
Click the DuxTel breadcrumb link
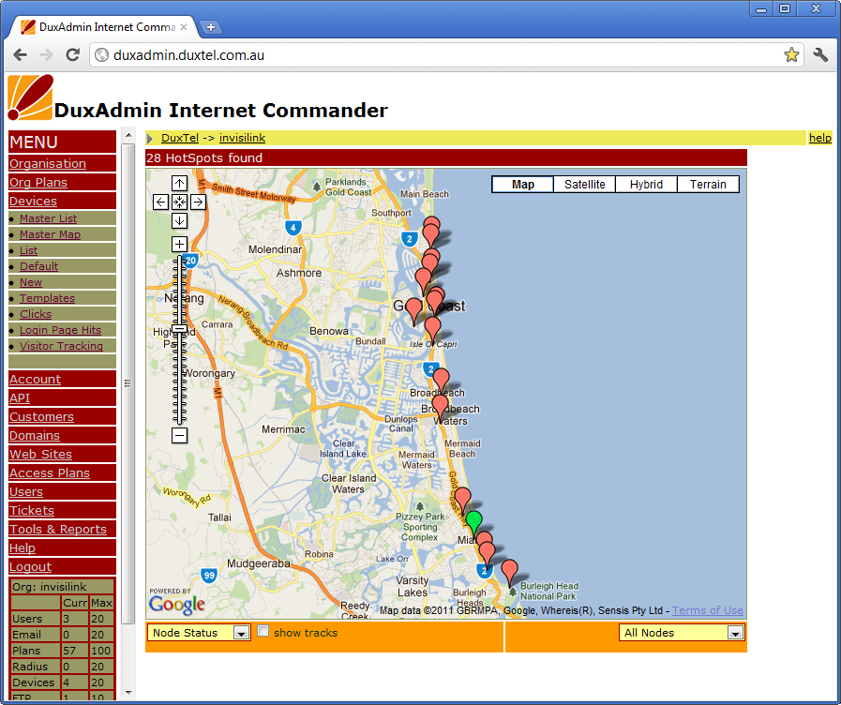tap(180, 138)
